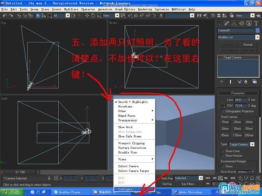Open the Modifier List dropdown
Screen dimensions: 262x196
click(257, 37)
